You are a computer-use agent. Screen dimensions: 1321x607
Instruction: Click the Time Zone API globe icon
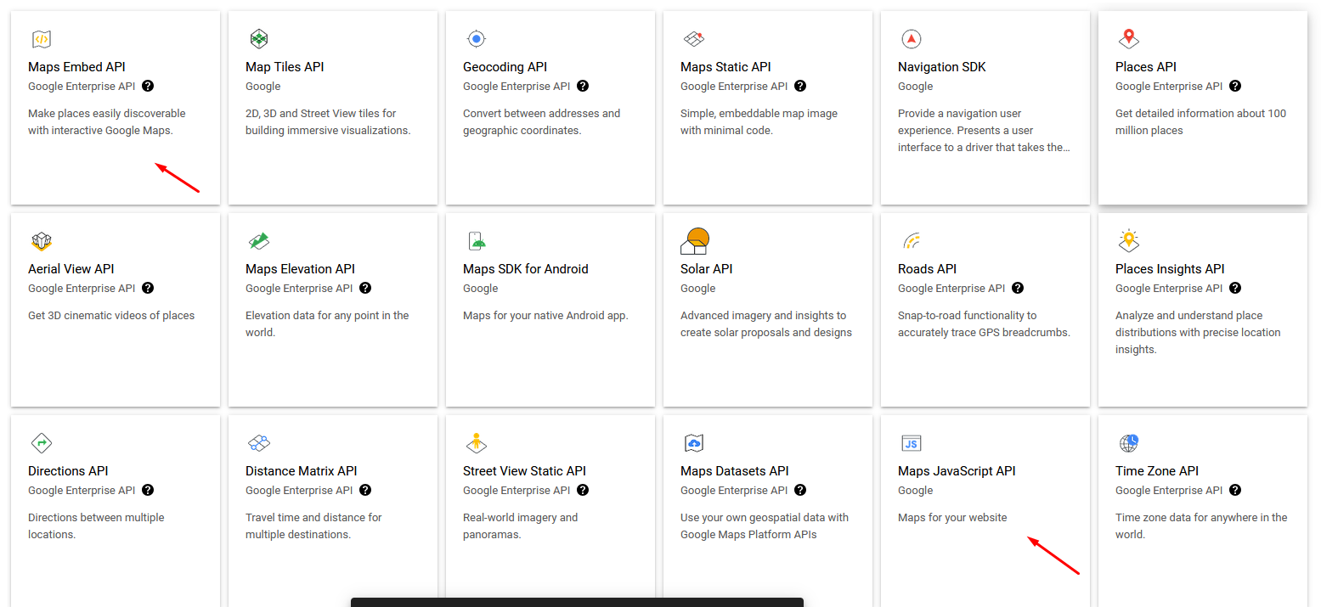(x=1129, y=443)
